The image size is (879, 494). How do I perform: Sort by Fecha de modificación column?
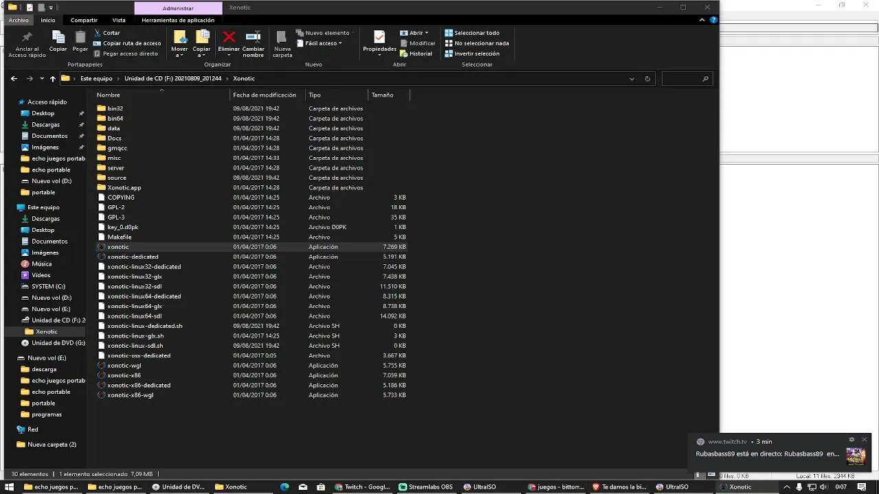264,95
